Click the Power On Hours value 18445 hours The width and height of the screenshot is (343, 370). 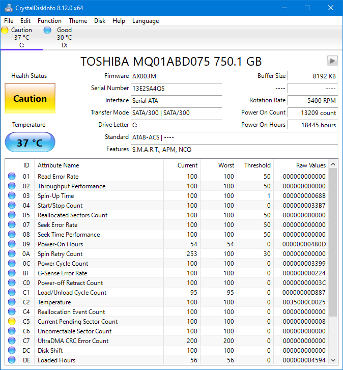tap(312, 125)
